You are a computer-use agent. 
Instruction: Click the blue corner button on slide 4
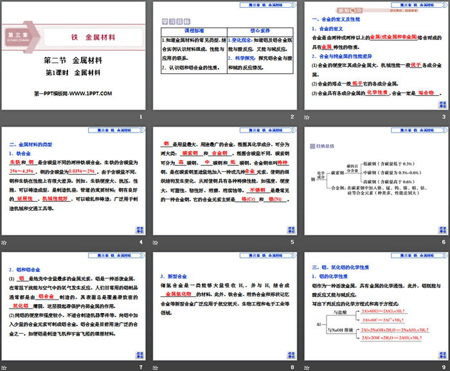(x=141, y=230)
